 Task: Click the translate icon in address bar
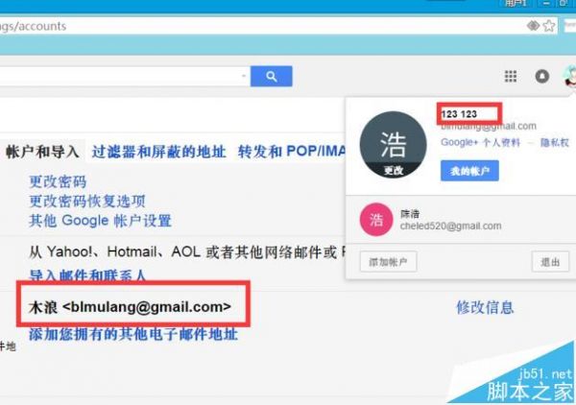(533, 26)
